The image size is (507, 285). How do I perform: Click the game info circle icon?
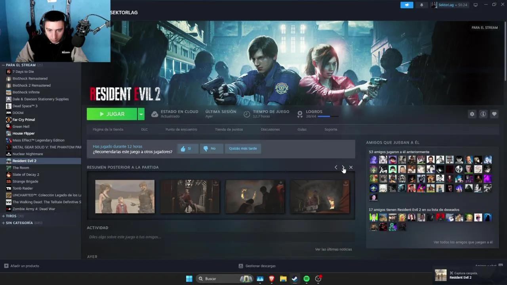483,114
